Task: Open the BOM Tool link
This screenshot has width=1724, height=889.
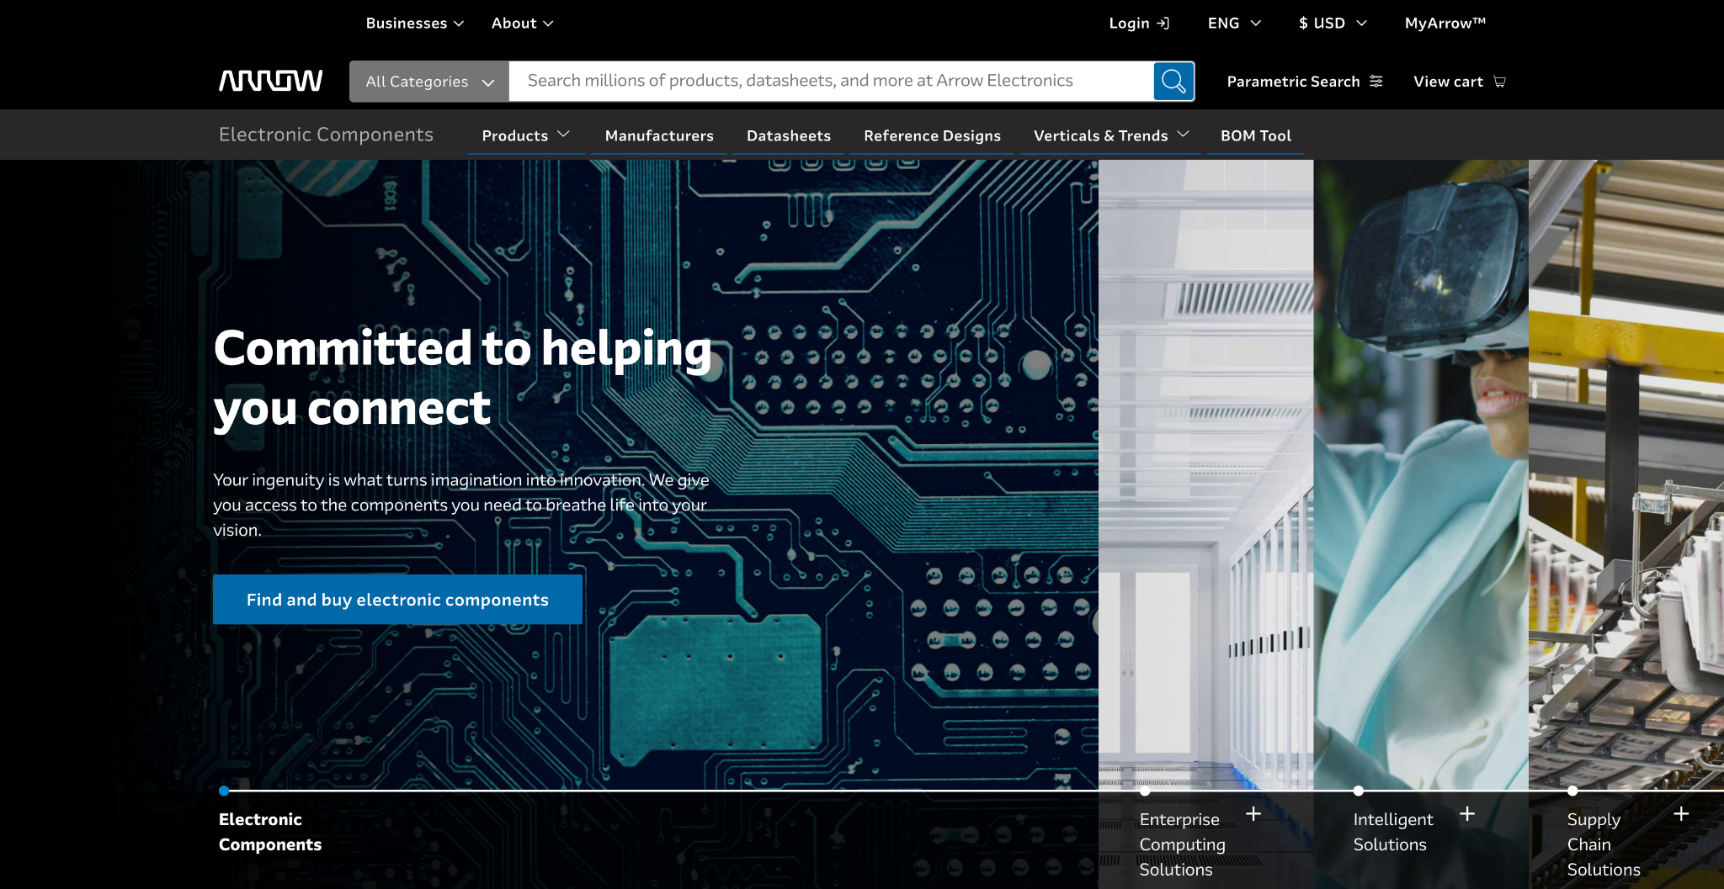Action: pyautogui.click(x=1255, y=135)
